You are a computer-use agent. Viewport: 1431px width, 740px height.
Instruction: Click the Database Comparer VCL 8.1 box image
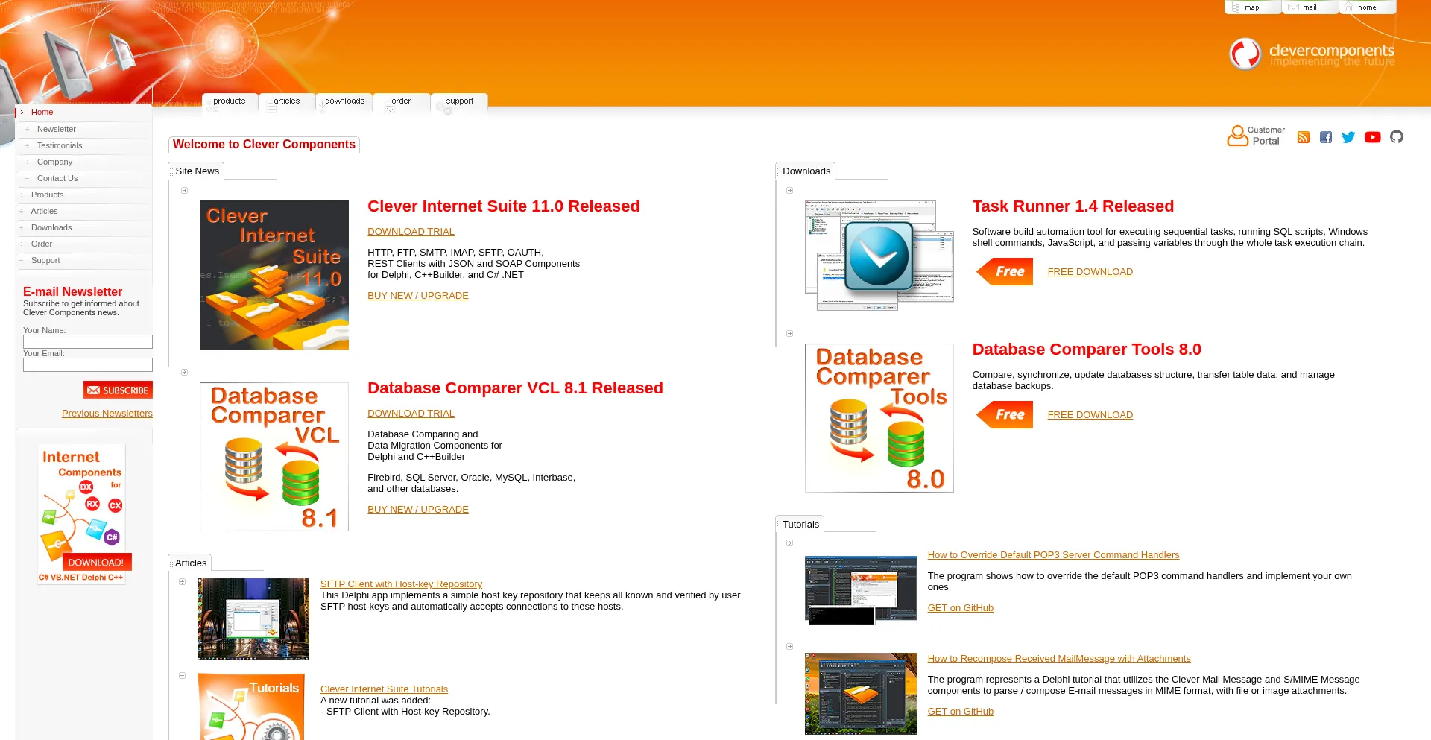274,457
